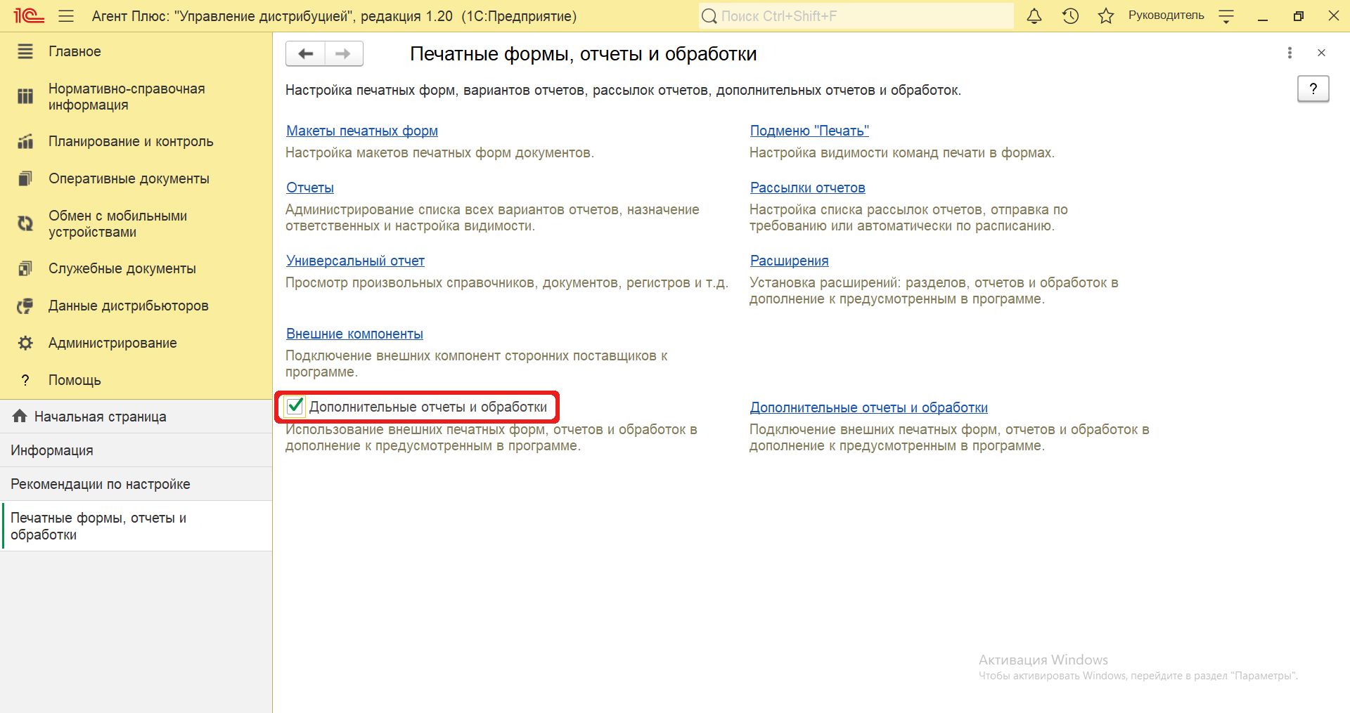Click the help question mark button
Viewport: 1350px width, 713px height.
[1312, 89]
